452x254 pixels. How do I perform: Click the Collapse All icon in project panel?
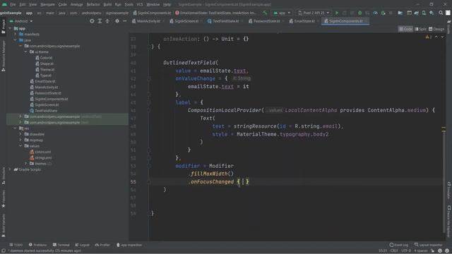point(107,21)
